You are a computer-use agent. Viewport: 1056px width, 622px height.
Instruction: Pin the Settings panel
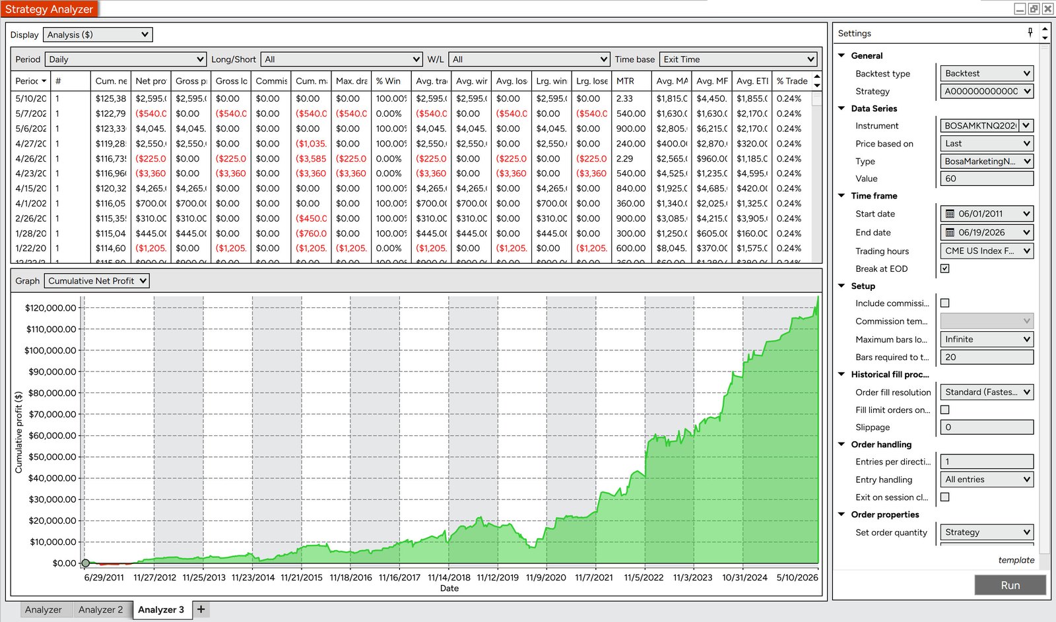click(x=1030, y=32)
